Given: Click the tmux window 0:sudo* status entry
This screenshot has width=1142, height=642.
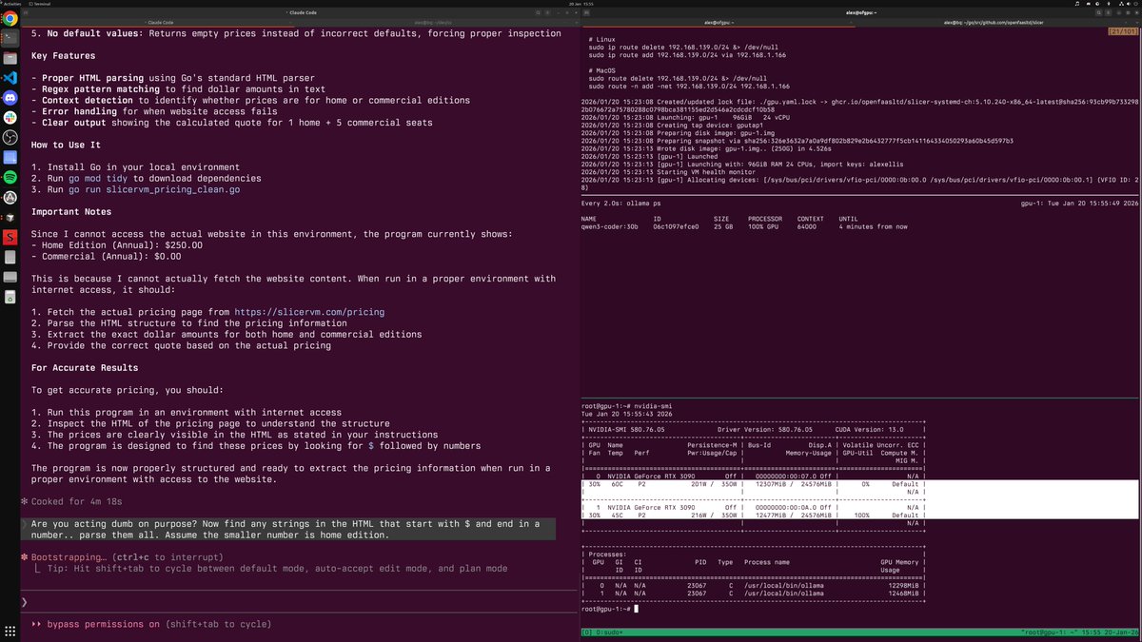Looking at the screenshot, I should point(610,632).
